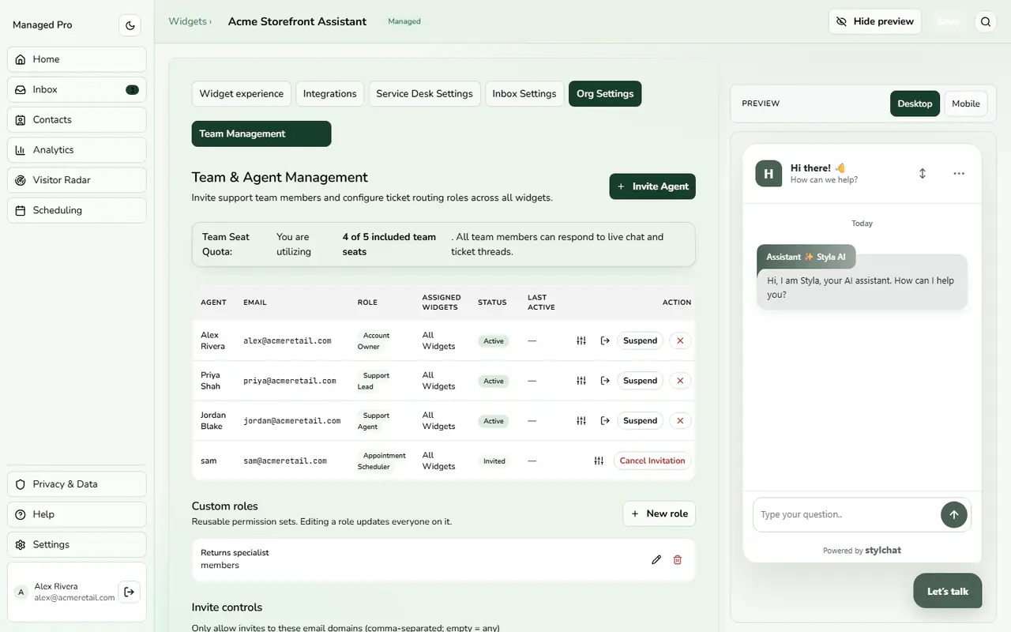The width and height of the screenshot is (1011, 632).
Task: Switch to Integrations tab
Action: 329,93
